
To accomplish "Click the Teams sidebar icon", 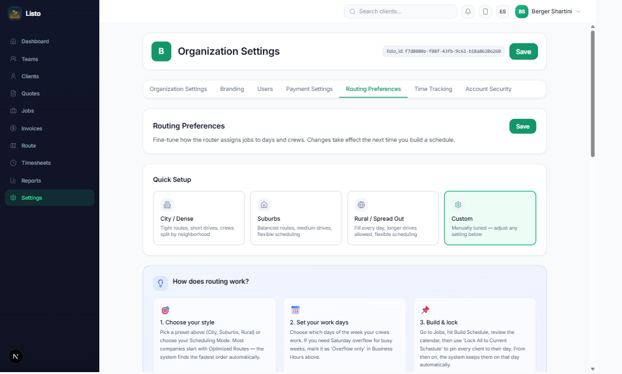I will [x=13, y=59].
